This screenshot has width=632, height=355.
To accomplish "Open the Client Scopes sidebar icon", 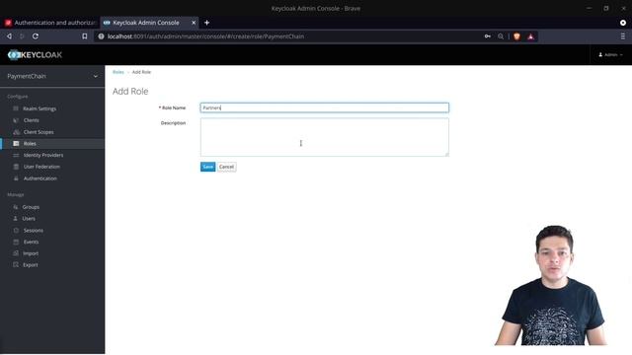I will click(x=16, y=132).
